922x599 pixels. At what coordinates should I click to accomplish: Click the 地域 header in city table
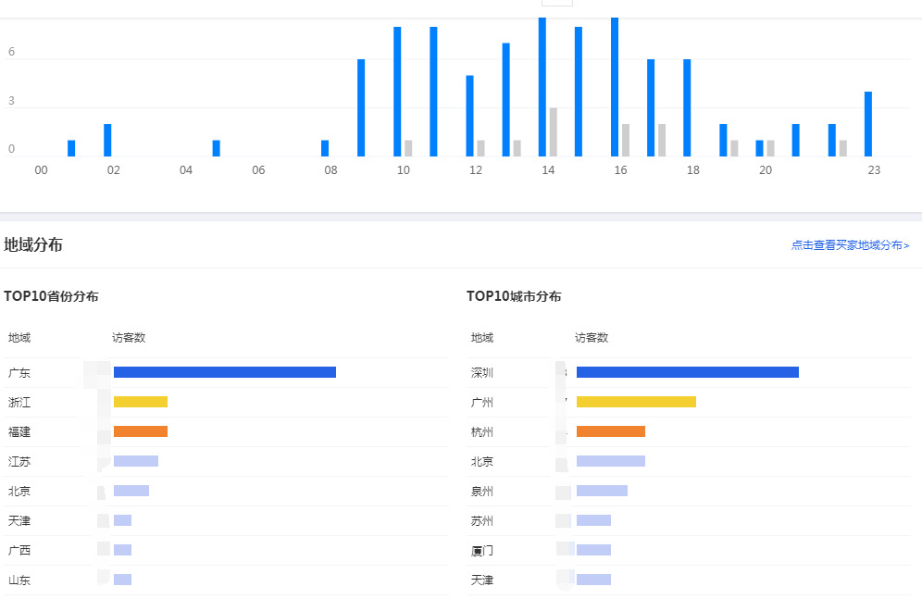482,337
